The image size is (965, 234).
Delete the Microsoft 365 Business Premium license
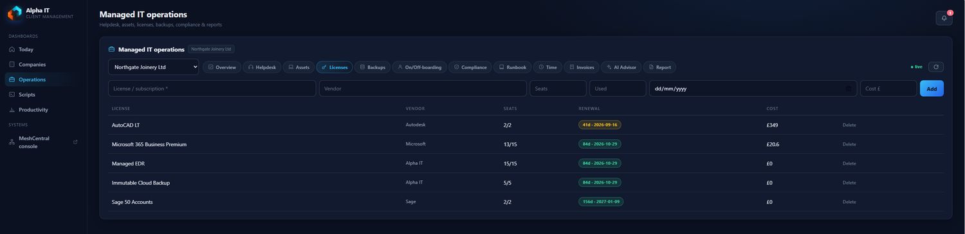(x=849, y=144)
